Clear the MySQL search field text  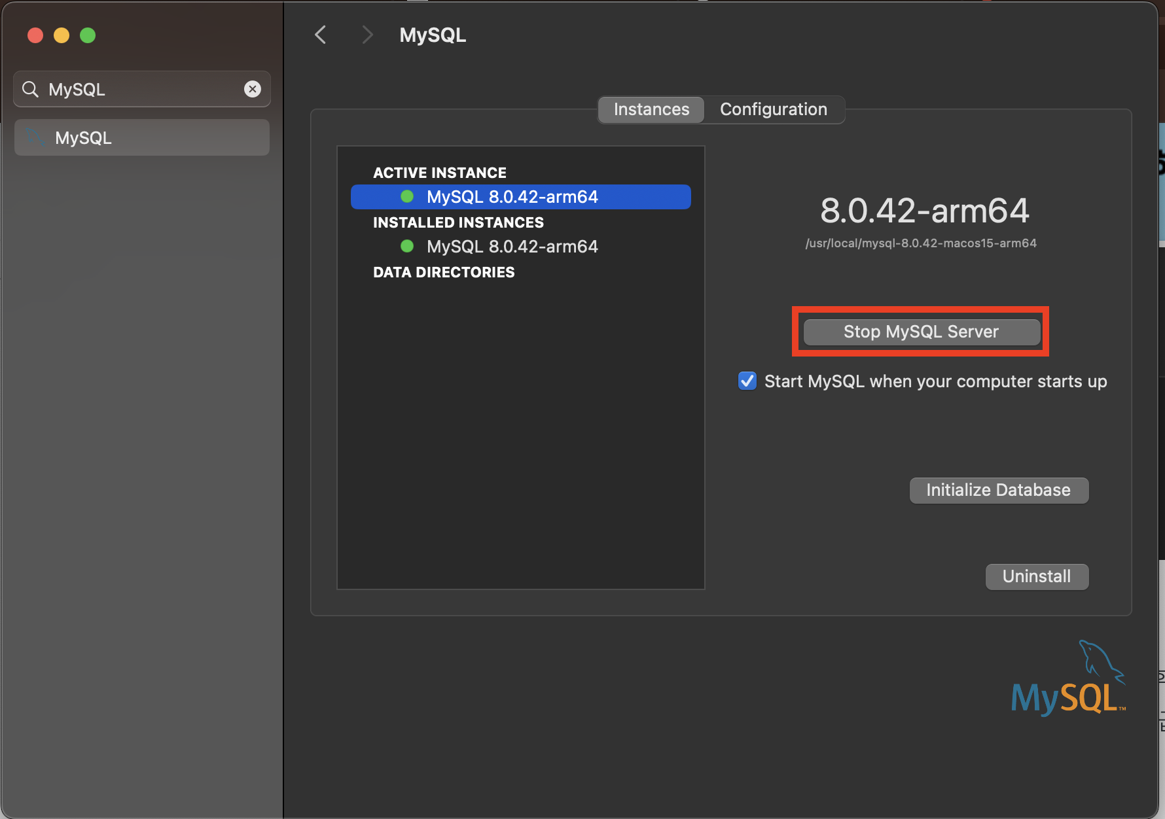(x=253, y=89)
